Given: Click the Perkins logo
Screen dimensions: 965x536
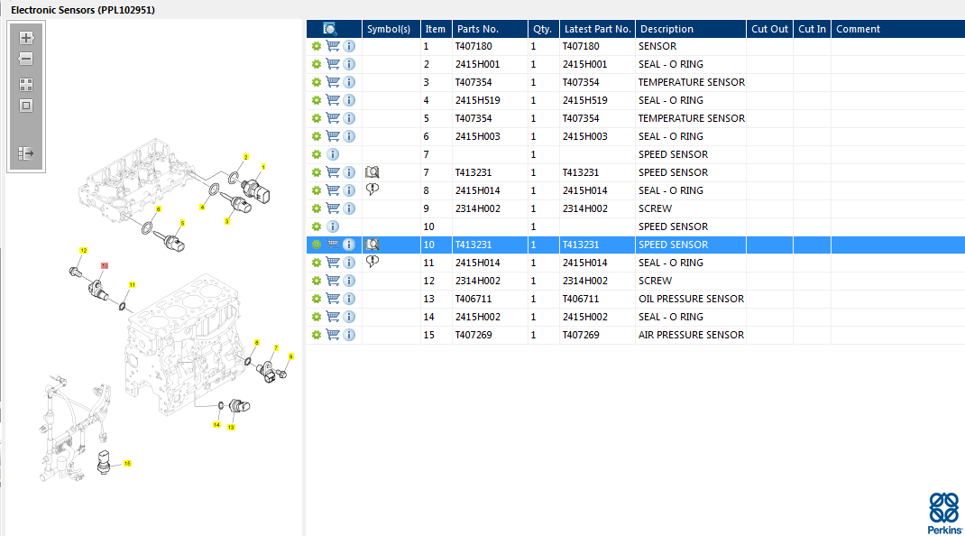Looking at the screenshot, I should click(x=943, y=512).
